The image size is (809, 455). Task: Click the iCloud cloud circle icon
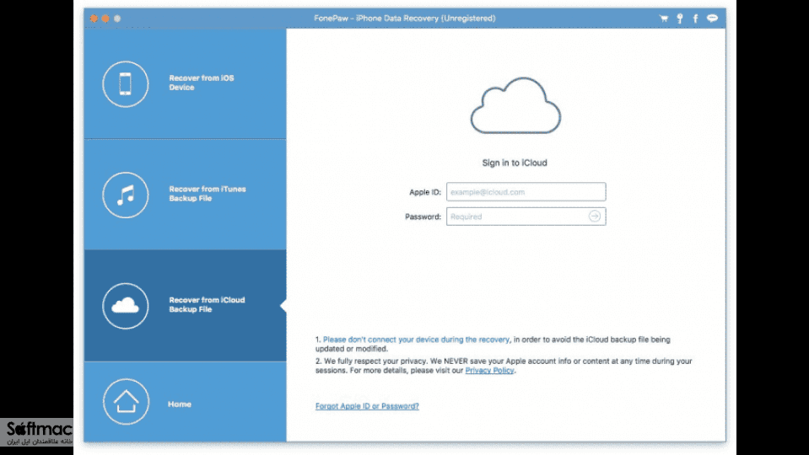(x=126, y=306)
